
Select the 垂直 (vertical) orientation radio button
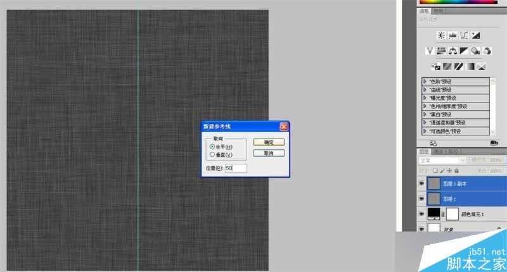pyautogui.click(x=212, y=154)
